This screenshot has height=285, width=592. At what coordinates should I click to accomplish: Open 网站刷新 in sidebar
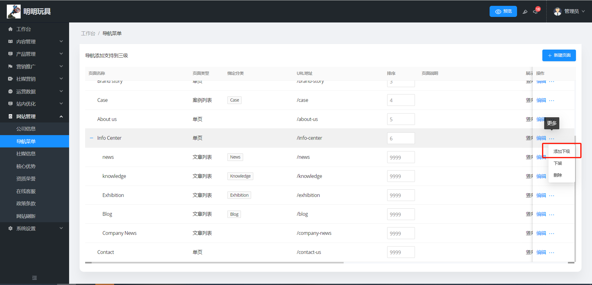point(35,216)
